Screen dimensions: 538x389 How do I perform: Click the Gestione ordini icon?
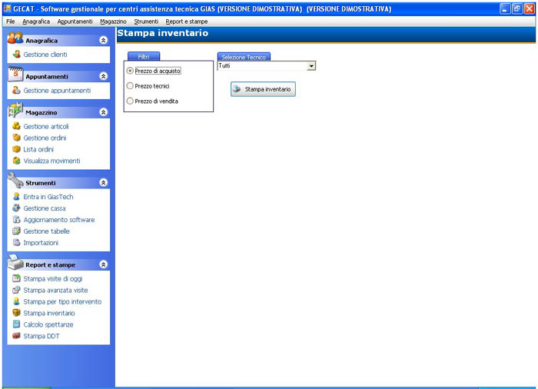point(16,138)
